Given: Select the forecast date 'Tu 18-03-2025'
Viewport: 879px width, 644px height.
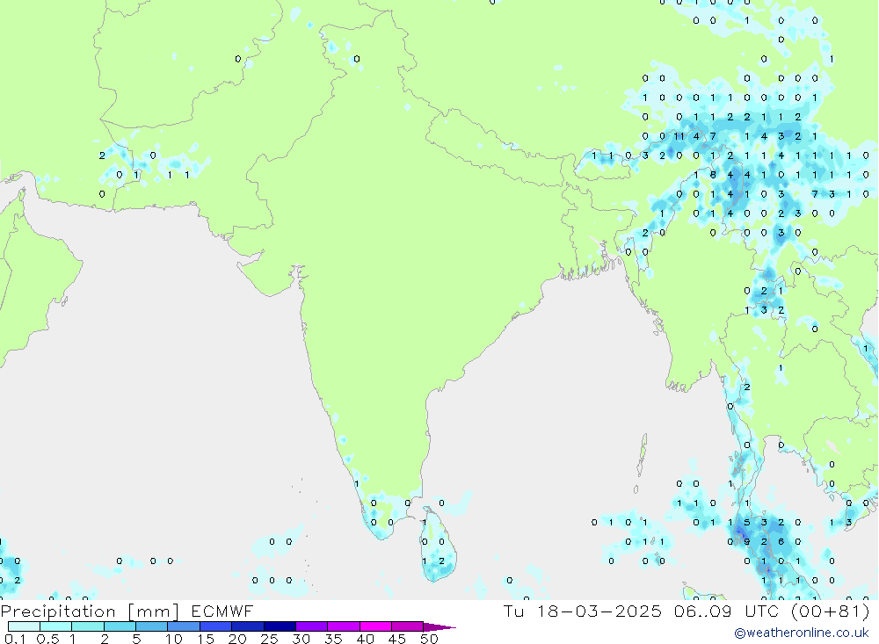Looking at the screenshot, I should pos(583,611).
